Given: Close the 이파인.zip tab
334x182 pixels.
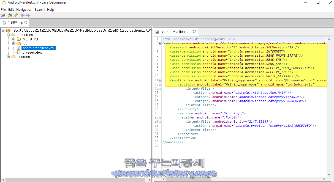Looking at the screenshot, I should click(x=25, y=23).
